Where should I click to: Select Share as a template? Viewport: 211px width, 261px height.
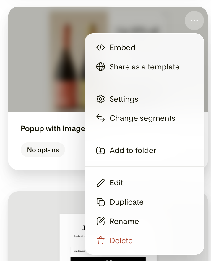pos(144,67)
